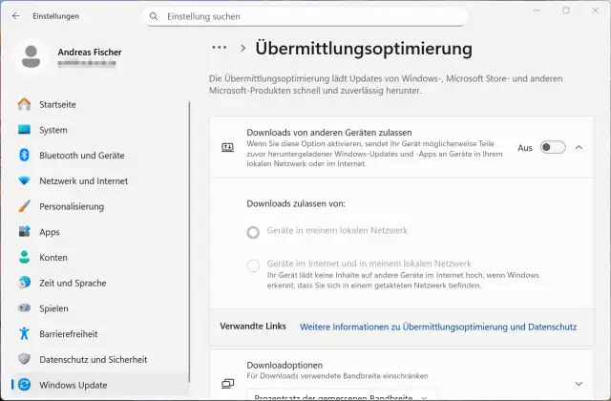Click the Zeit und Sprache globe icon
Screen dimensions: 611x401
tap(24, 283)
